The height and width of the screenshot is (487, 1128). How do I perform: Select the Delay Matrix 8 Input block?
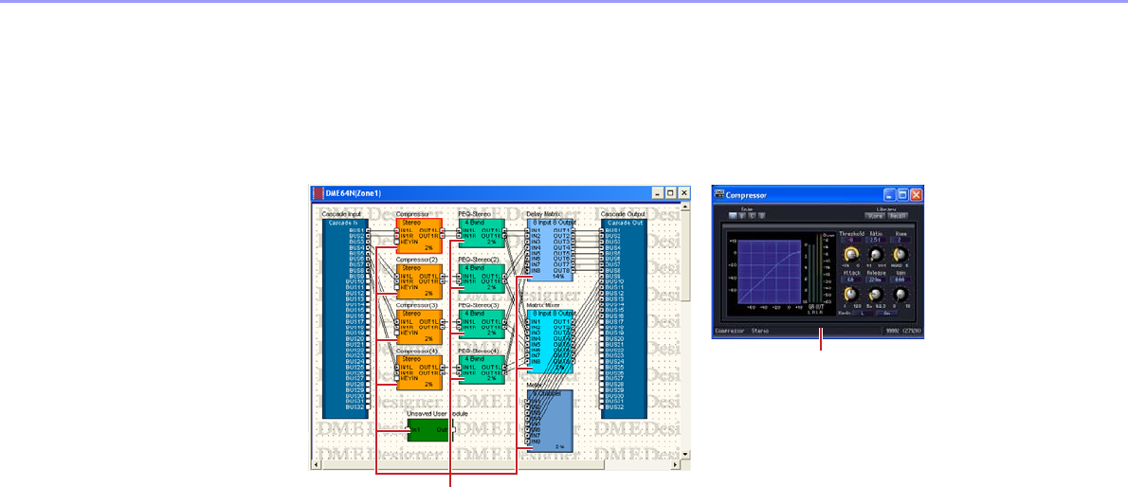pos(551,249)
